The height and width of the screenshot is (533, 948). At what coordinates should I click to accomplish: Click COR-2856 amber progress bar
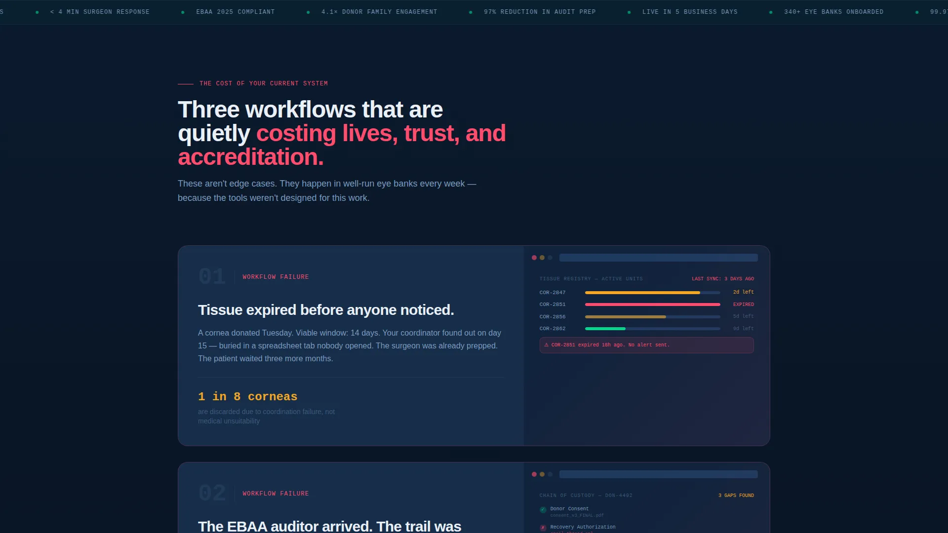click(x=626, y=317)
